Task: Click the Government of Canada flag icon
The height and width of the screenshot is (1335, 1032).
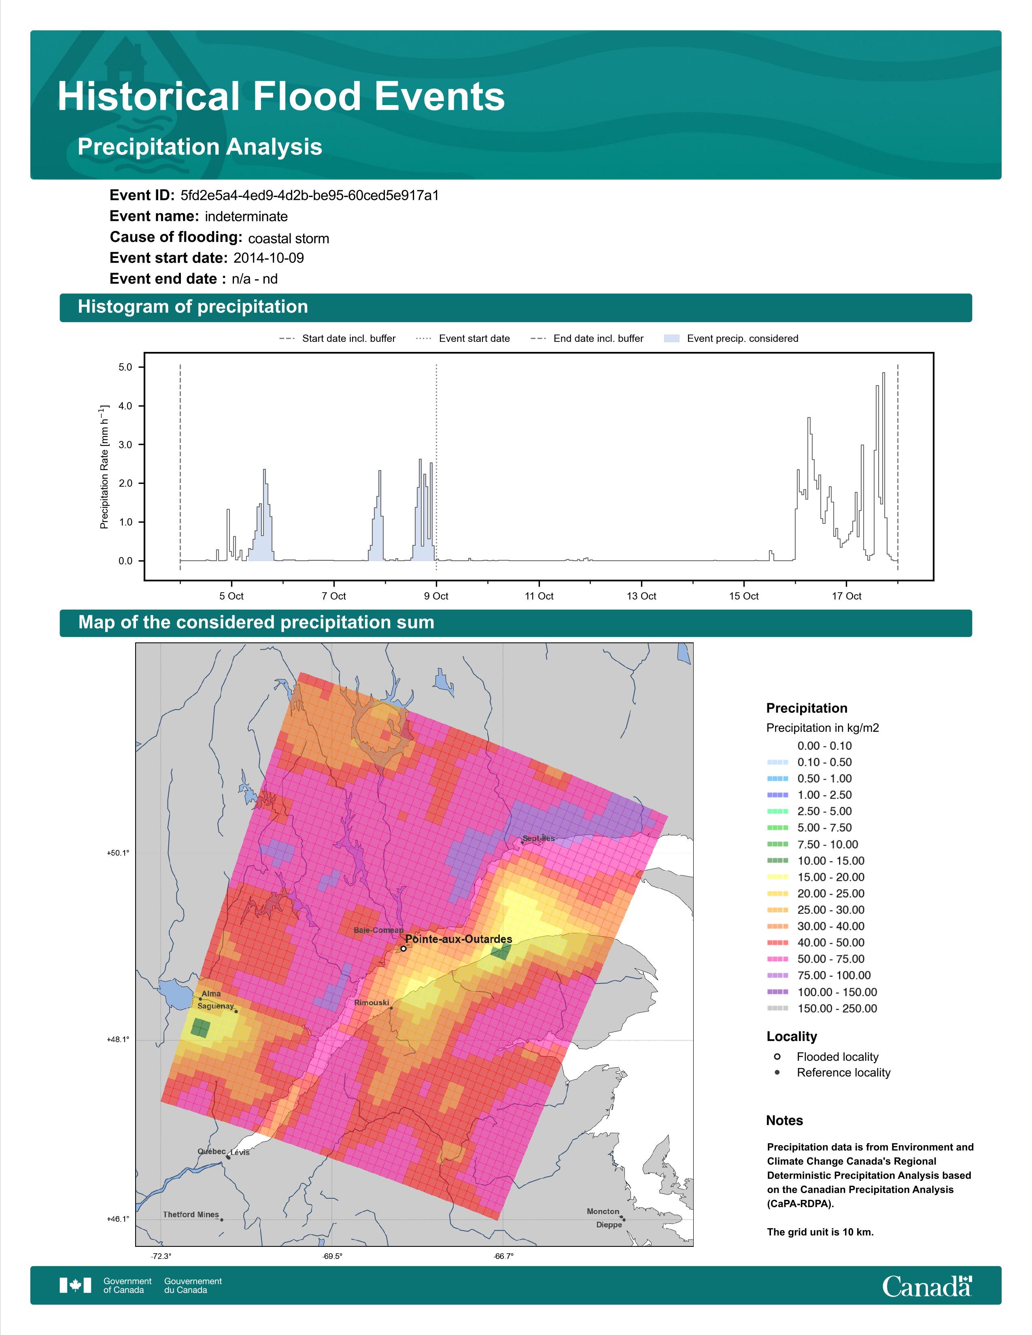Action: 75,1285
